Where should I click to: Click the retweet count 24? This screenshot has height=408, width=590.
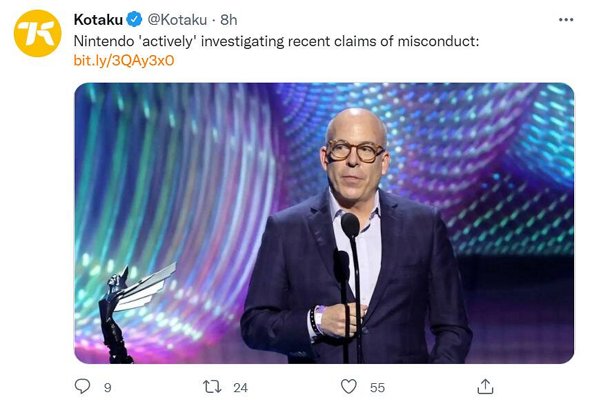(x=240, y=388)
